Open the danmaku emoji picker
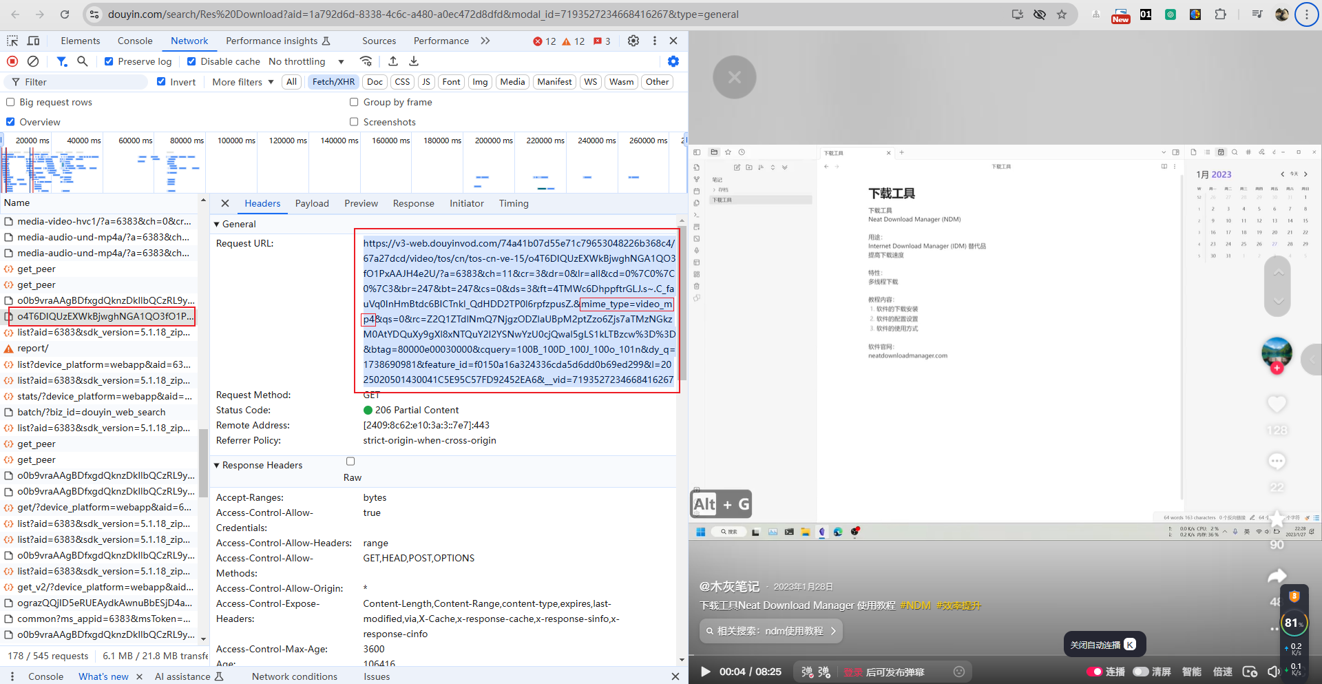The image size is (1322, 684). click(x=958, y=672)
